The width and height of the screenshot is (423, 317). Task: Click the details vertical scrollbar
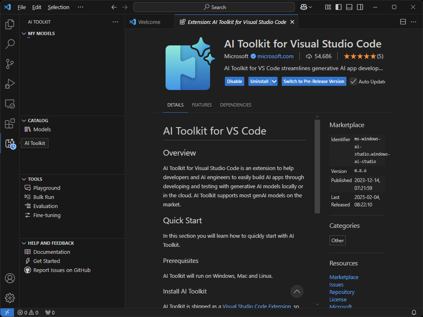coord(317,165)
